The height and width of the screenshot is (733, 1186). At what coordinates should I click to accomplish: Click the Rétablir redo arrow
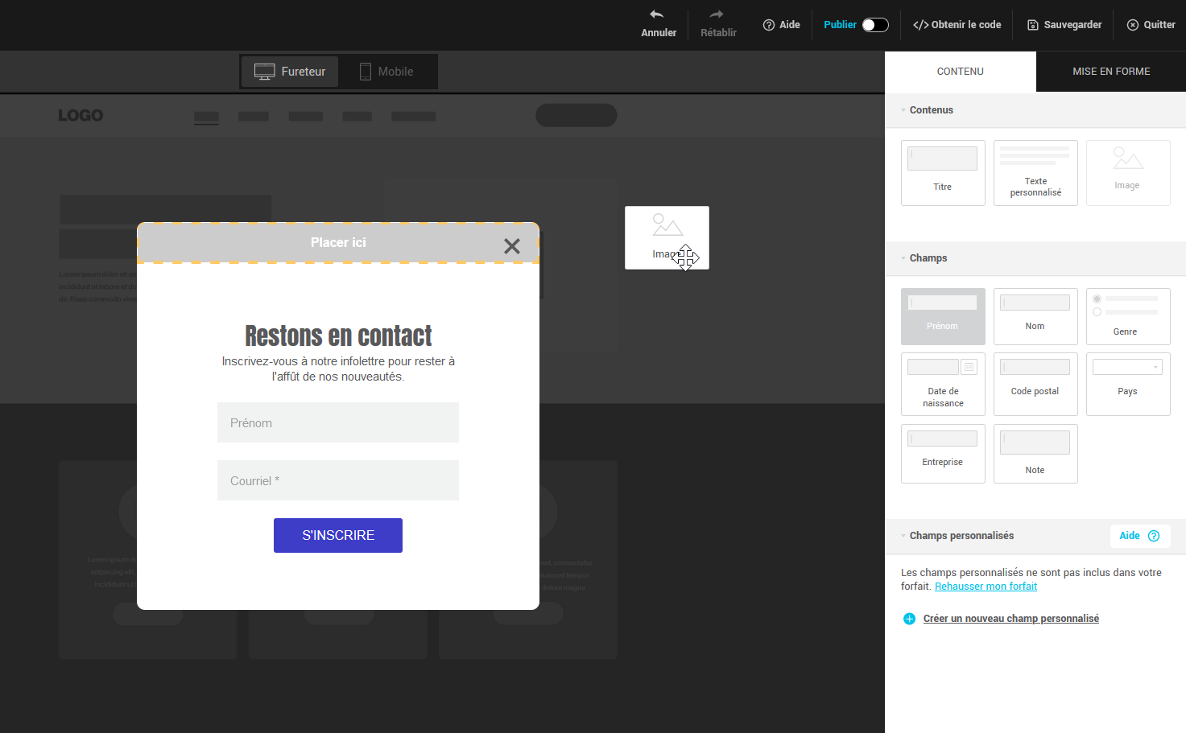pyautogui.click(x=717, y=14)
